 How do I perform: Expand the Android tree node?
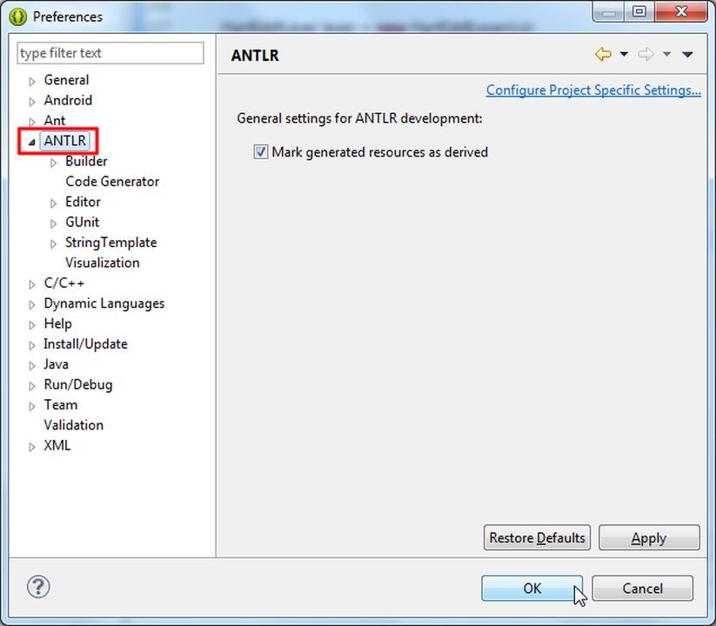click(x=32, y=102)
